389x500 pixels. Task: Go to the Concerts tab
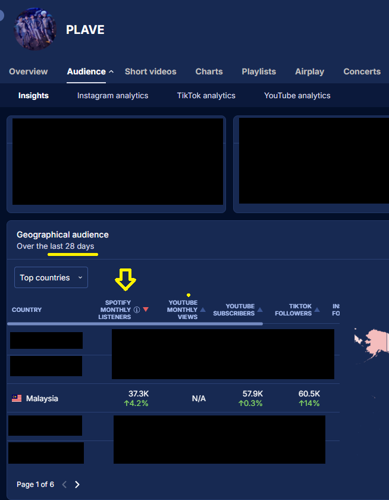362,71
